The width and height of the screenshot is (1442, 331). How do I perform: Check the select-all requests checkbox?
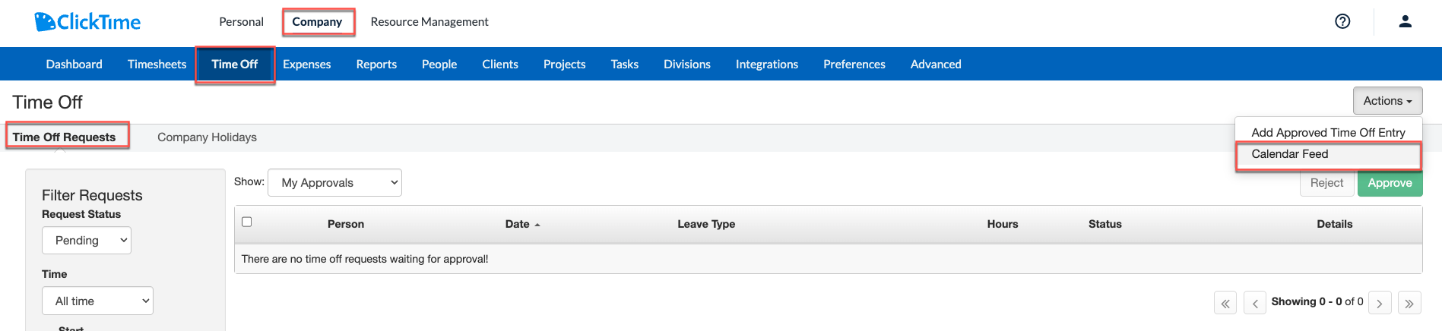[246, 222]
